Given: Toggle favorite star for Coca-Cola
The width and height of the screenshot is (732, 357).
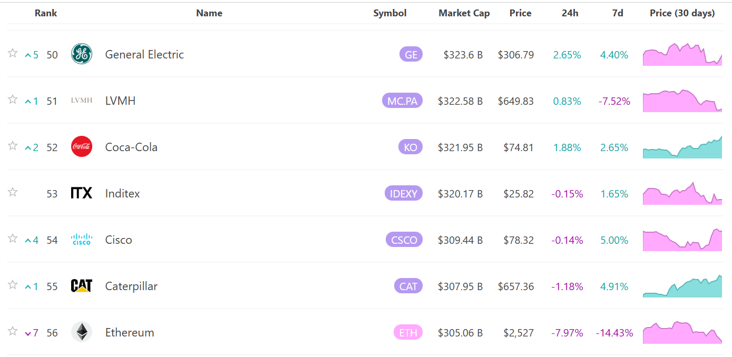Looking at the screenshot, I should [13, 146].
